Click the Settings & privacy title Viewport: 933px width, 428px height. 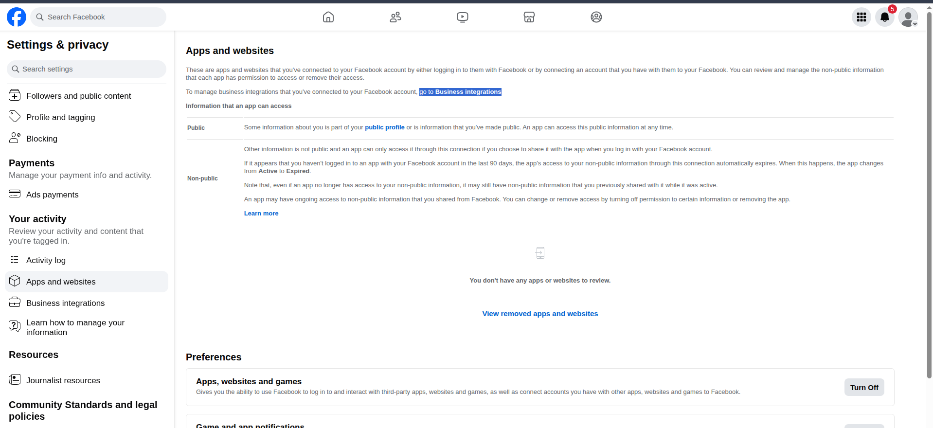pyautogui.click(x=57, y=45)
